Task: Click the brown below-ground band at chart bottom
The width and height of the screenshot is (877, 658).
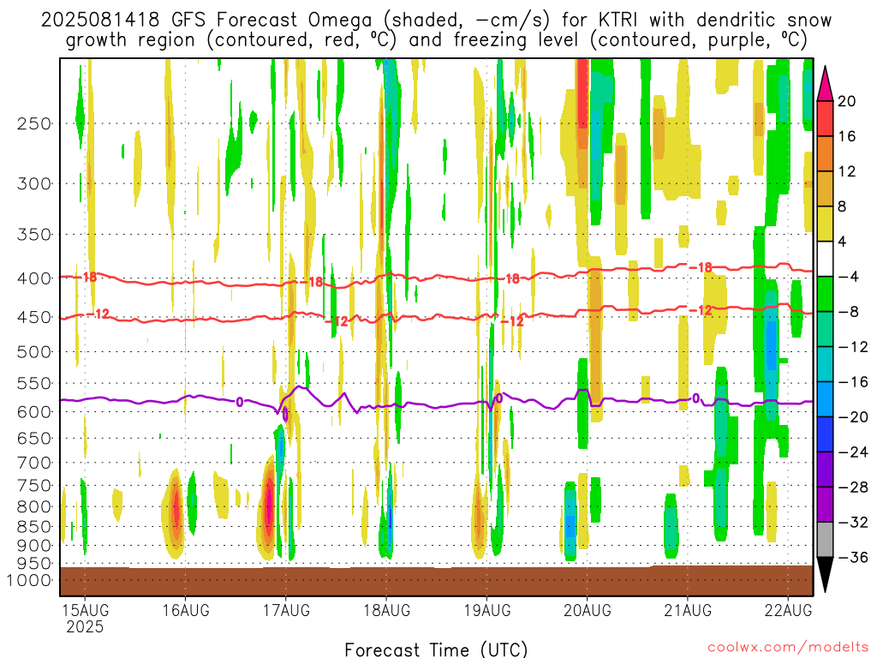Action: (436, 582)
